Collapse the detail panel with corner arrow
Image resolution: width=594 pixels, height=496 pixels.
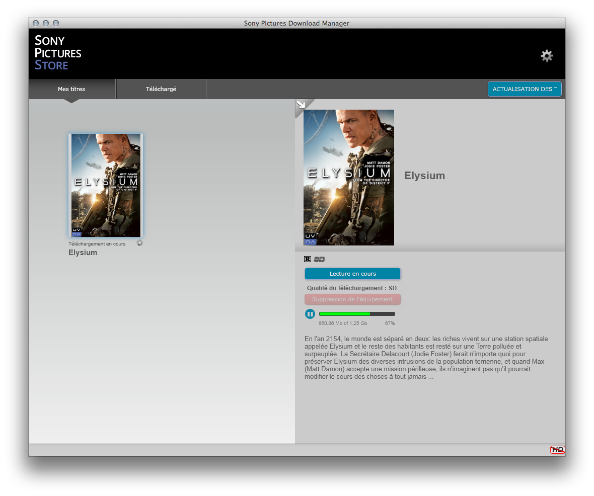[301, 104]
